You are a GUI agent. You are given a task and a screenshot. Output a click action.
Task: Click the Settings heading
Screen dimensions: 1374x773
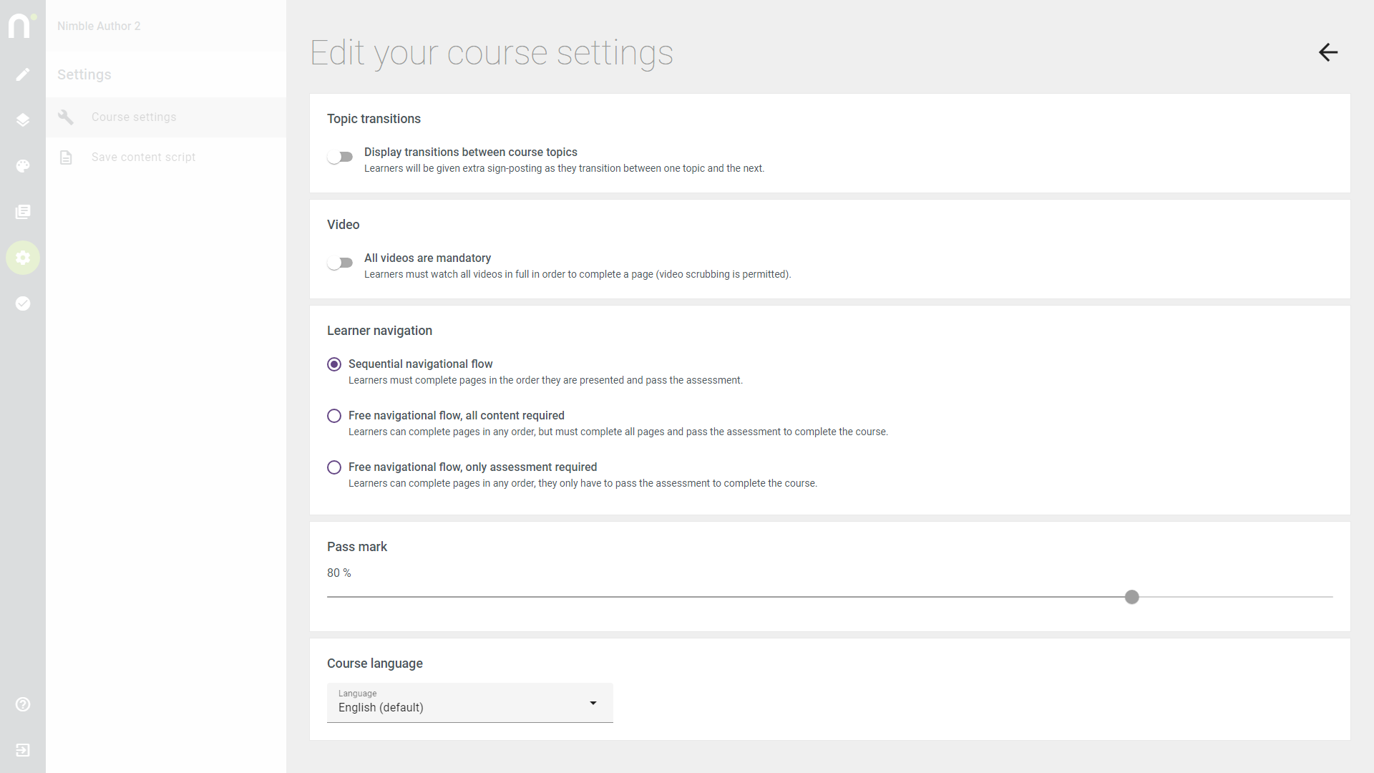pos(84,74)
